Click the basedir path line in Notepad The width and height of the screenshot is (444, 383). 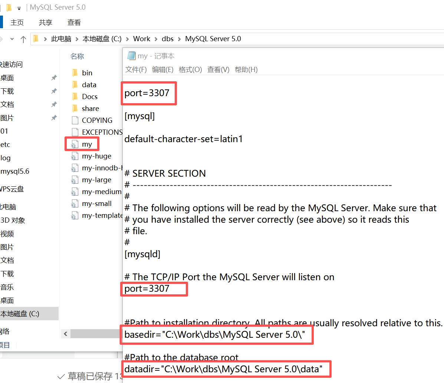tap(215, 334)
